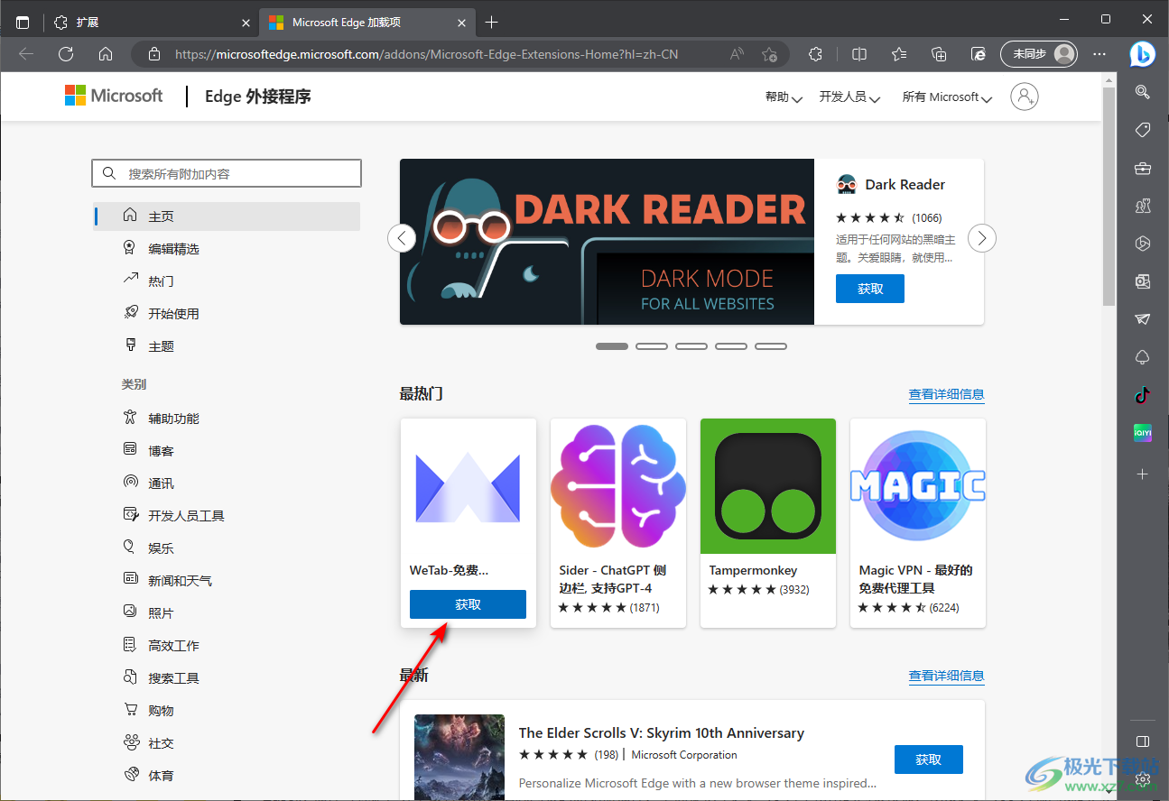
Task: Click the Read Aloud icon in address bar
Action: point(738,54)
